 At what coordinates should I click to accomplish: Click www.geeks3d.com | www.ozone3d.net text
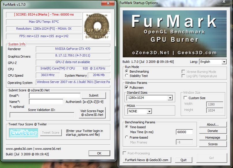(x=33, y=149)
